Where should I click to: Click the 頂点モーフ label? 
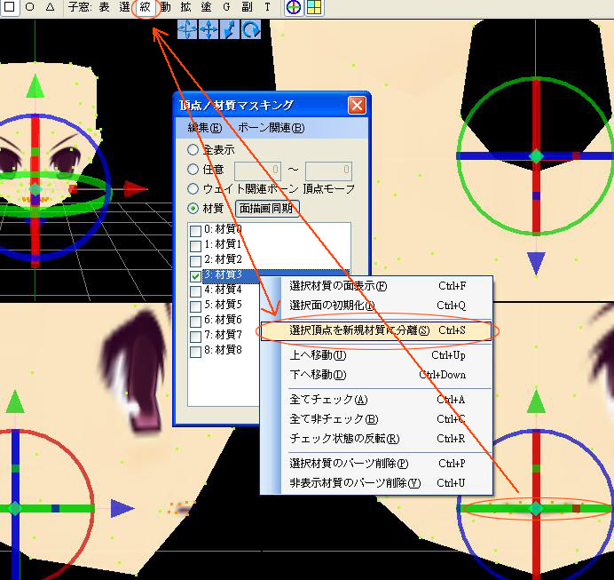328,189
